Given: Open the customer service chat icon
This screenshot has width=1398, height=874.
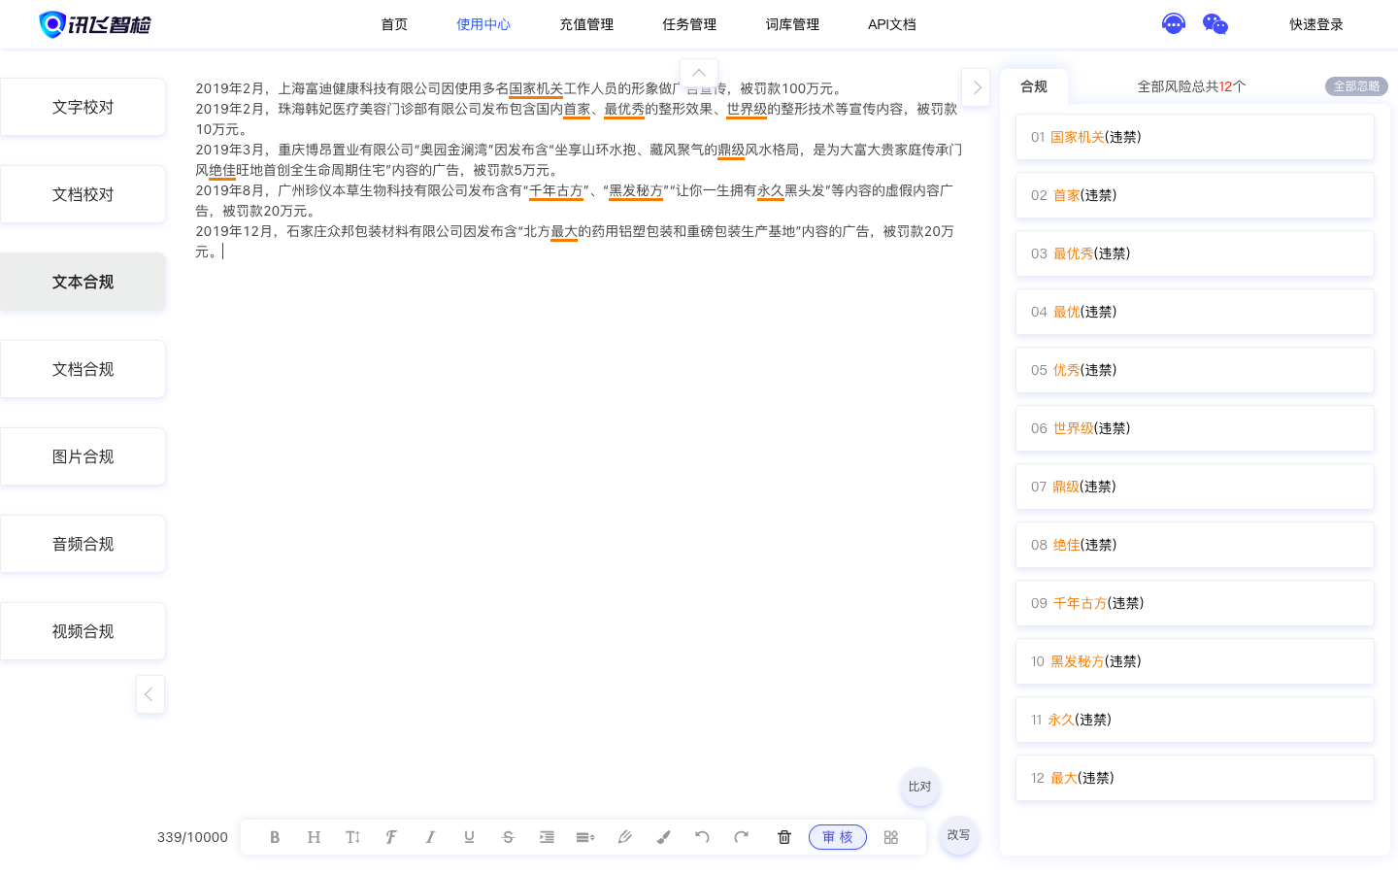Looking at the screenshot, I should 1174,23.
